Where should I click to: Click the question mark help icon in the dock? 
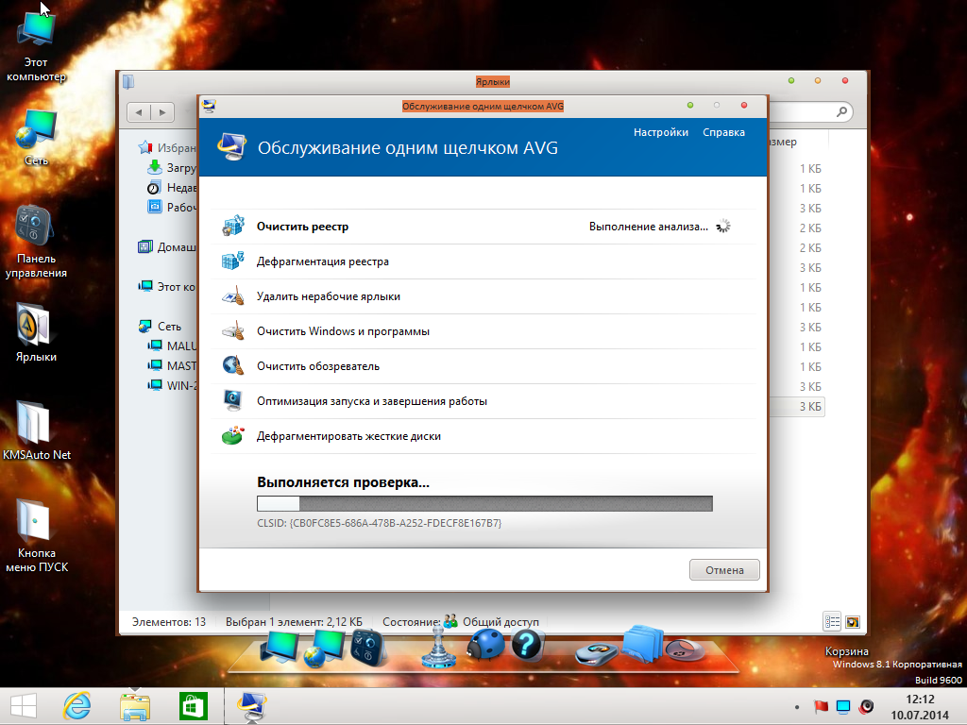(x=527, y=646)
